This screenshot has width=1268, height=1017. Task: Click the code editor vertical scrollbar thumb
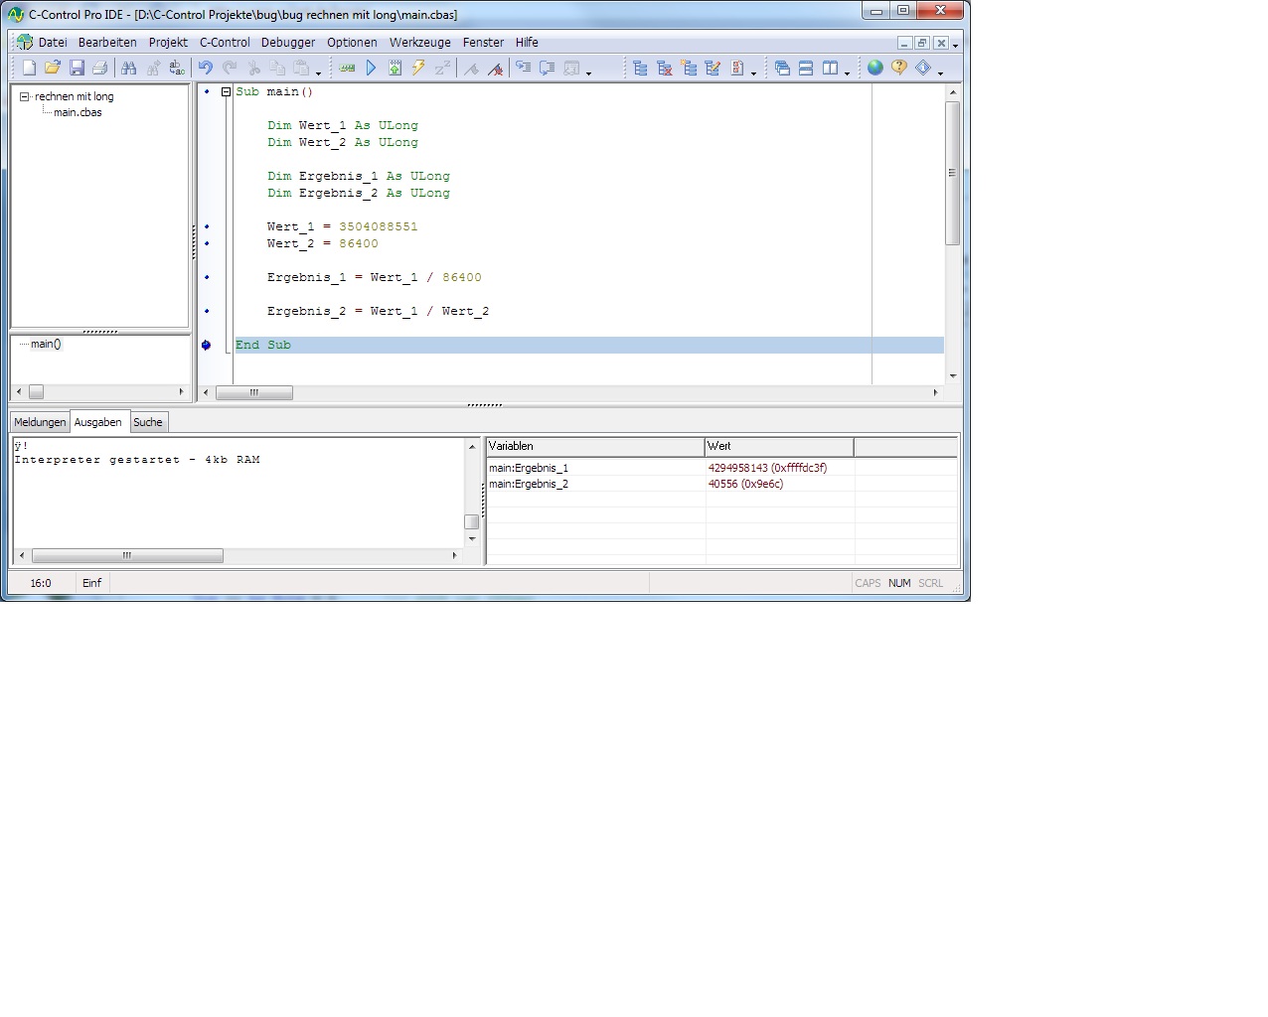[952, 172]
